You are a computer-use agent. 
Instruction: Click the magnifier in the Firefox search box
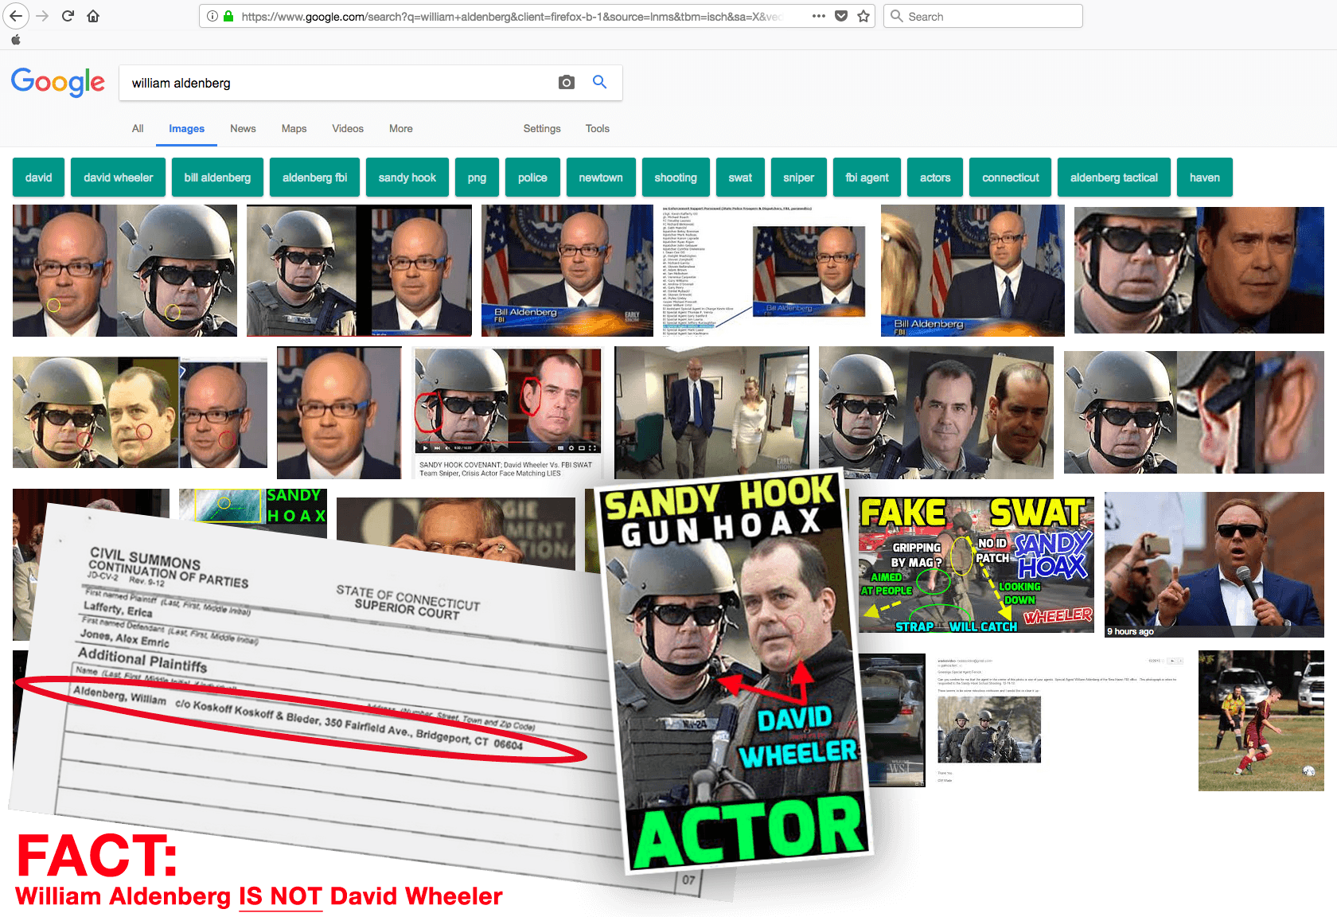point(897,16)
